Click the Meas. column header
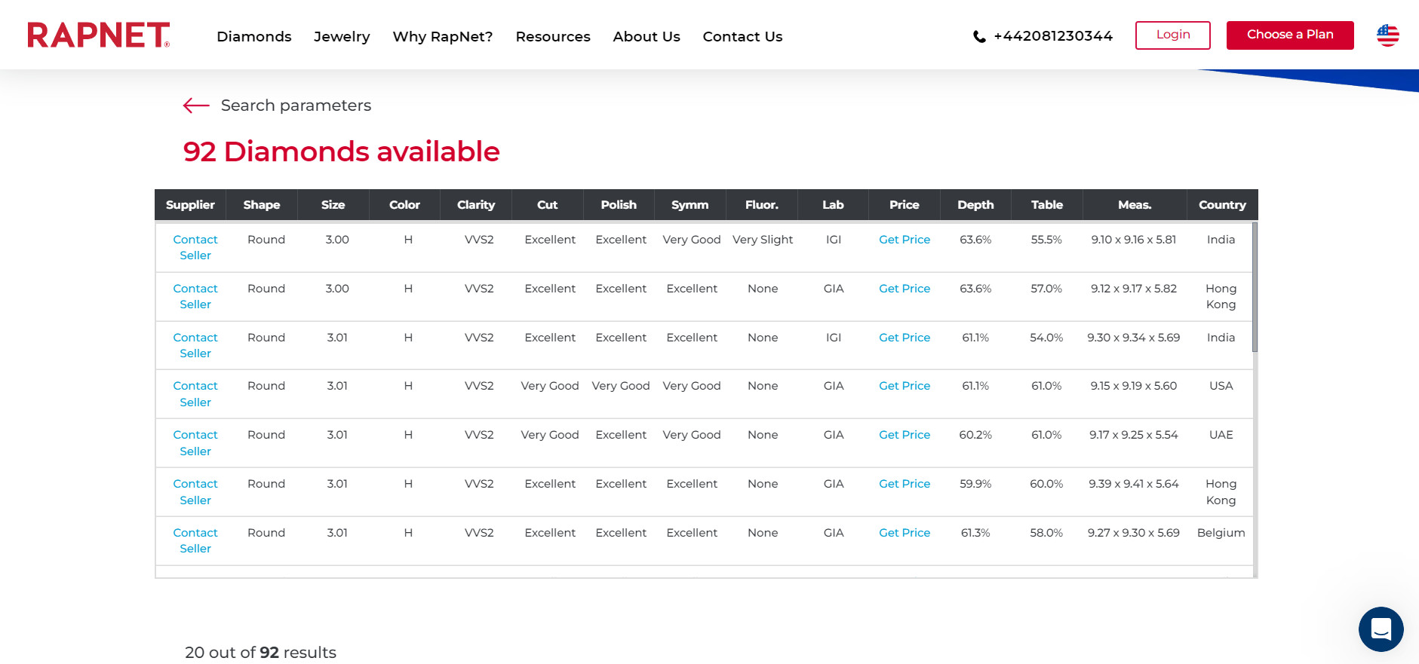Image resolution: width=1419 pixels, height=664 pixels. click(1135, 205)
